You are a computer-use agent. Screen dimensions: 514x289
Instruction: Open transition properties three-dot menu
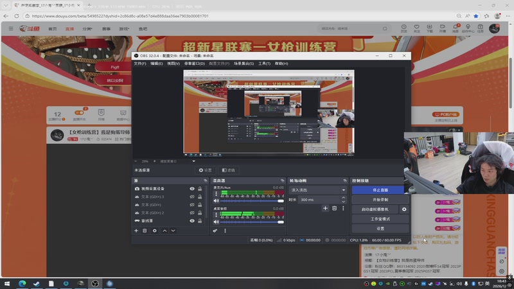343,208
